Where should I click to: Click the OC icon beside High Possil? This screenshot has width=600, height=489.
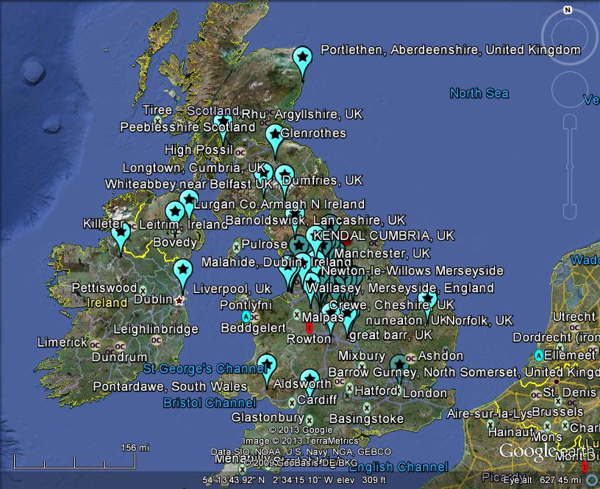pyautogui.click(x=240, y=153)
